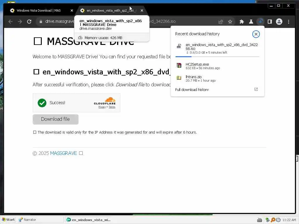Switch to Windows Vista Download tab
Image resolution: width=299 pixels, height=224 pixels.
(39, 10)
